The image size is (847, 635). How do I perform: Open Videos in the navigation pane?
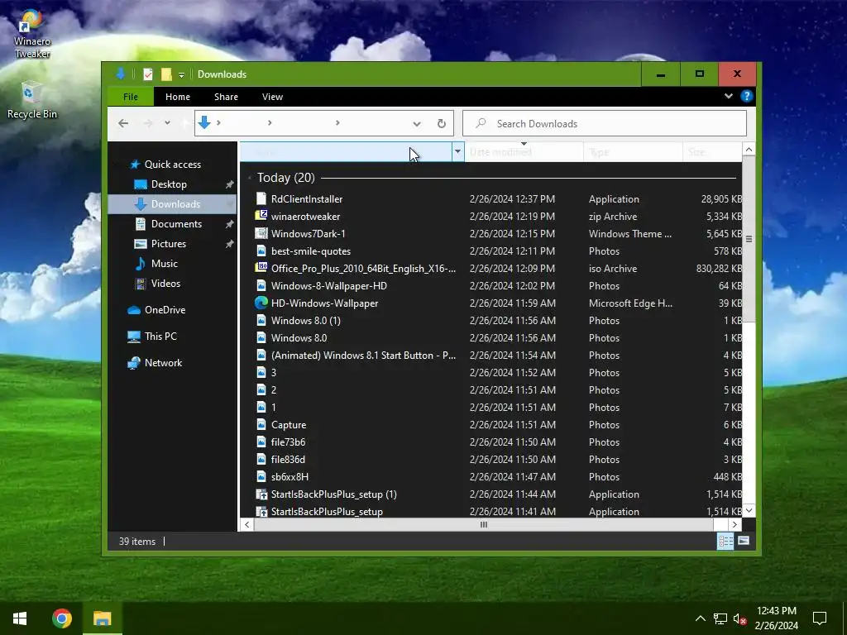[165, 284]
